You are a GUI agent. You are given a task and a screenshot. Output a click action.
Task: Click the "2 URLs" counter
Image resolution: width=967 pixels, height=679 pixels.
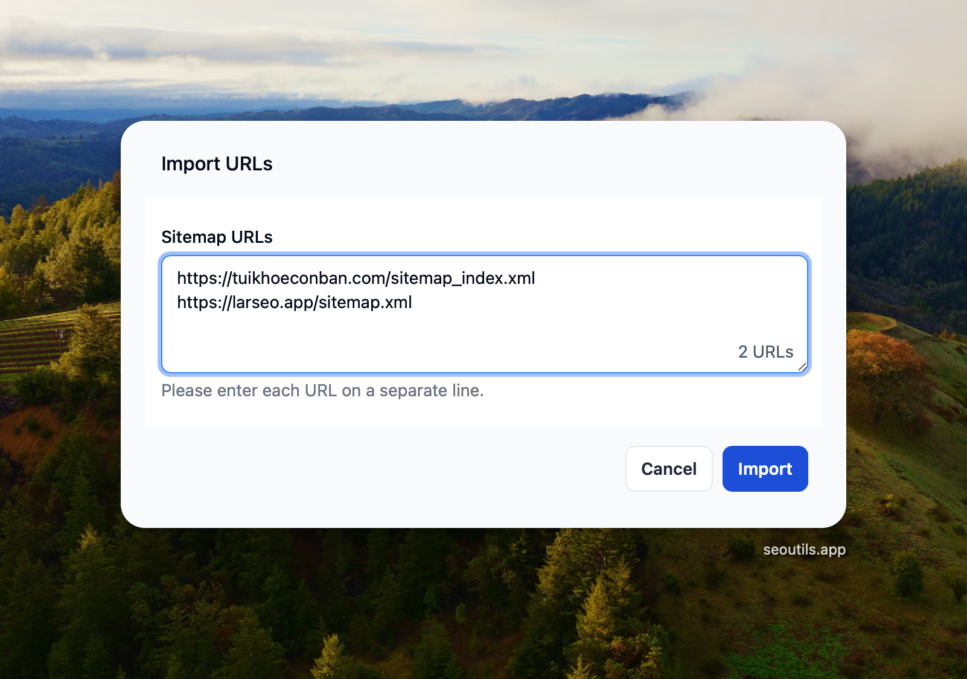coord(765,352)
